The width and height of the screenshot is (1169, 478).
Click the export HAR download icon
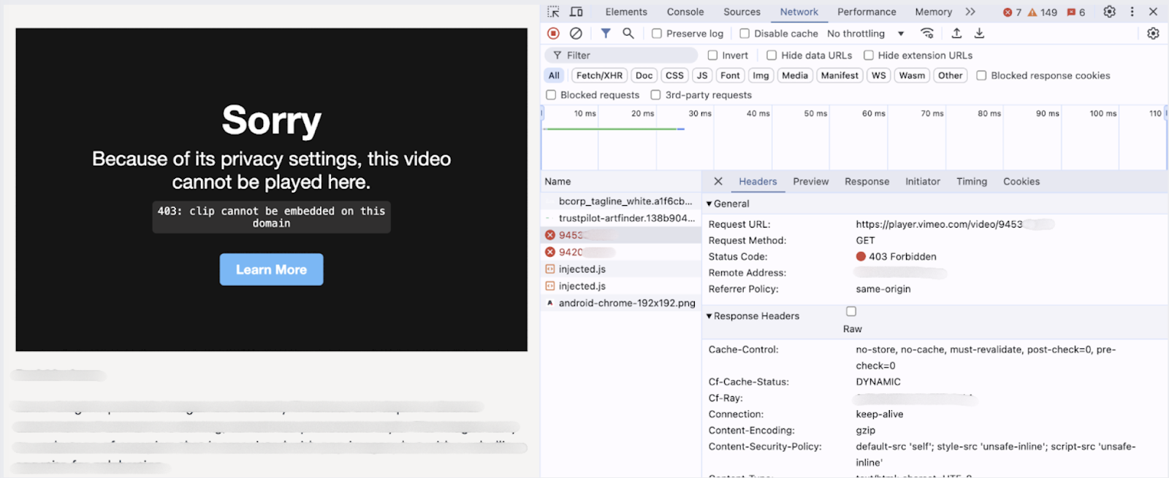coord(979,34)
